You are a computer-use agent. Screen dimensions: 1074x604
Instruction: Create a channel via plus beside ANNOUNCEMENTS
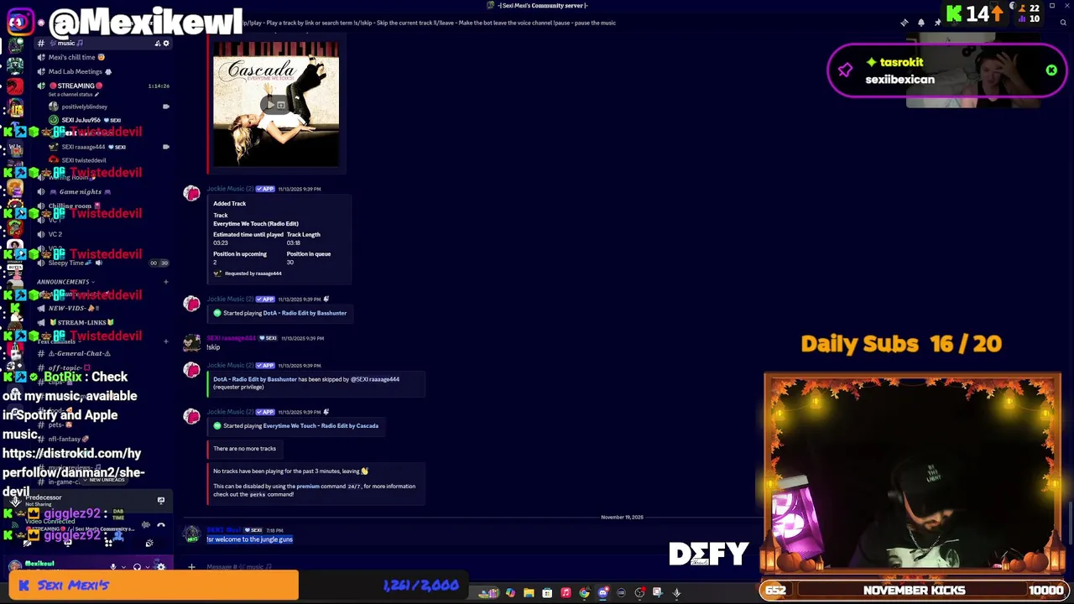(x=165, y=282)
